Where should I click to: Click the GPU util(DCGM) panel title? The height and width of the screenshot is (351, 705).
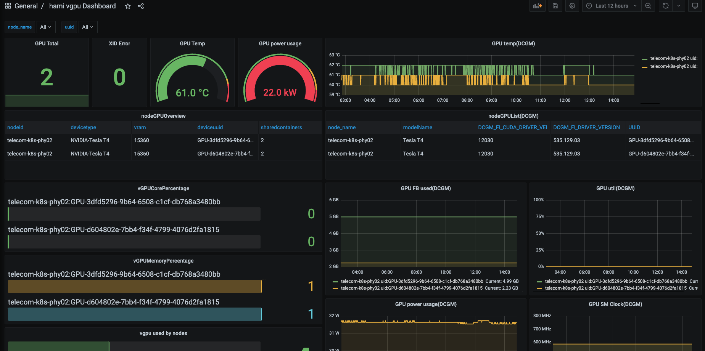pyautogui.click(x=615, y=188)
